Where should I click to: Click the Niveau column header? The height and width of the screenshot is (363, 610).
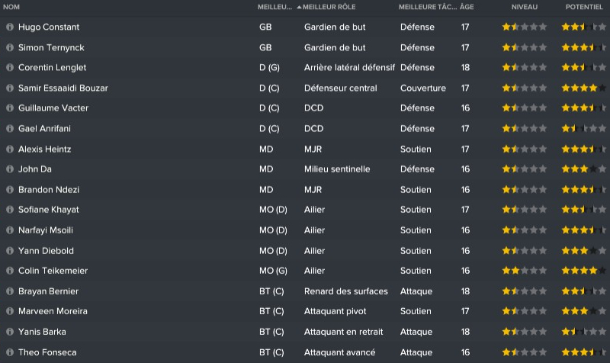(x=525, y=7)
